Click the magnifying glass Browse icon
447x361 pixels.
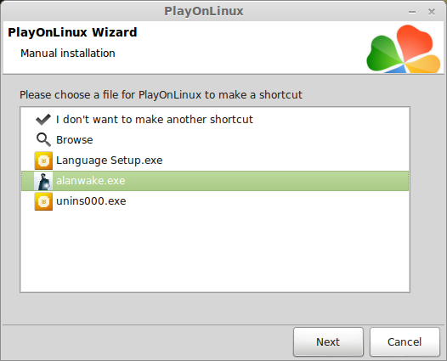[x=43, y=139]
